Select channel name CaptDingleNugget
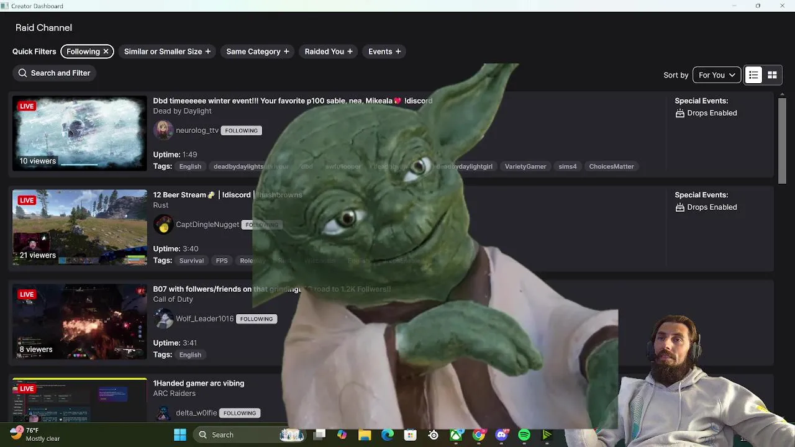This screenshot has height=447, width=795. [x=207, y=225]
